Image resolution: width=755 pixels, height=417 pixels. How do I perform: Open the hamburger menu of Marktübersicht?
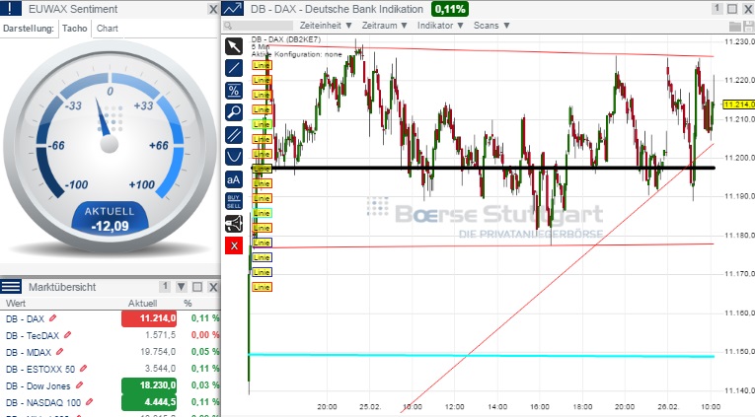(x=11, y=287)
